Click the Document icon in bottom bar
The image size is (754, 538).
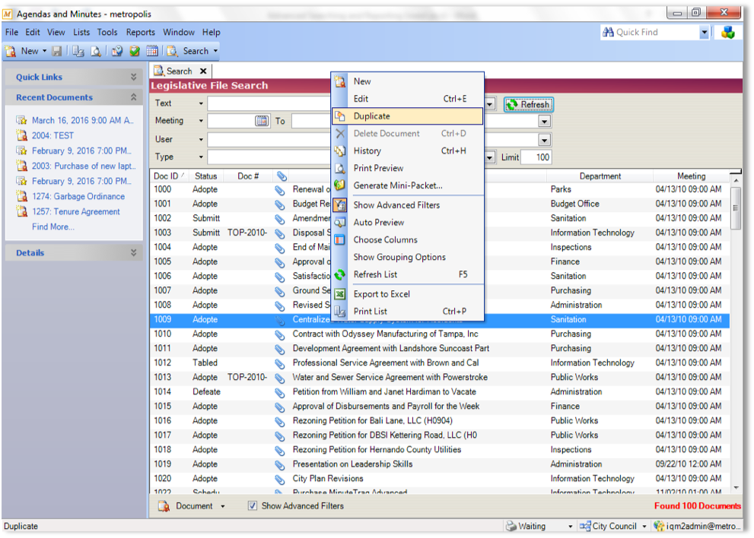[164, 506]
